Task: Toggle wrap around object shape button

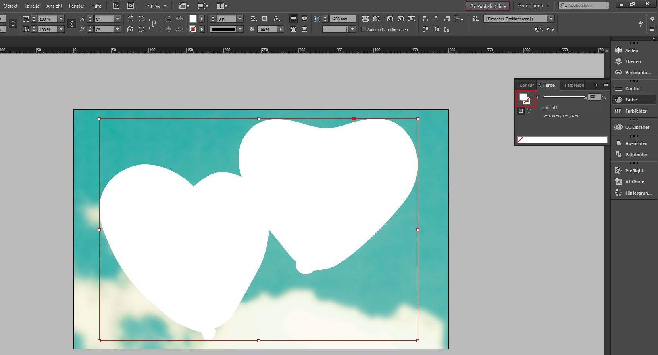Action: (x=293, y=29)
